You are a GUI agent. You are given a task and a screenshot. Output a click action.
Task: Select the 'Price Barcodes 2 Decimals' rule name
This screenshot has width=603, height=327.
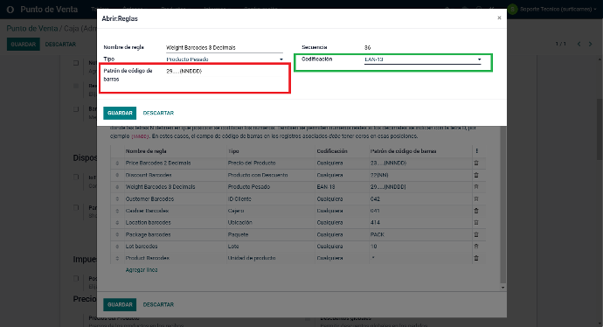[x=158, y=163]
